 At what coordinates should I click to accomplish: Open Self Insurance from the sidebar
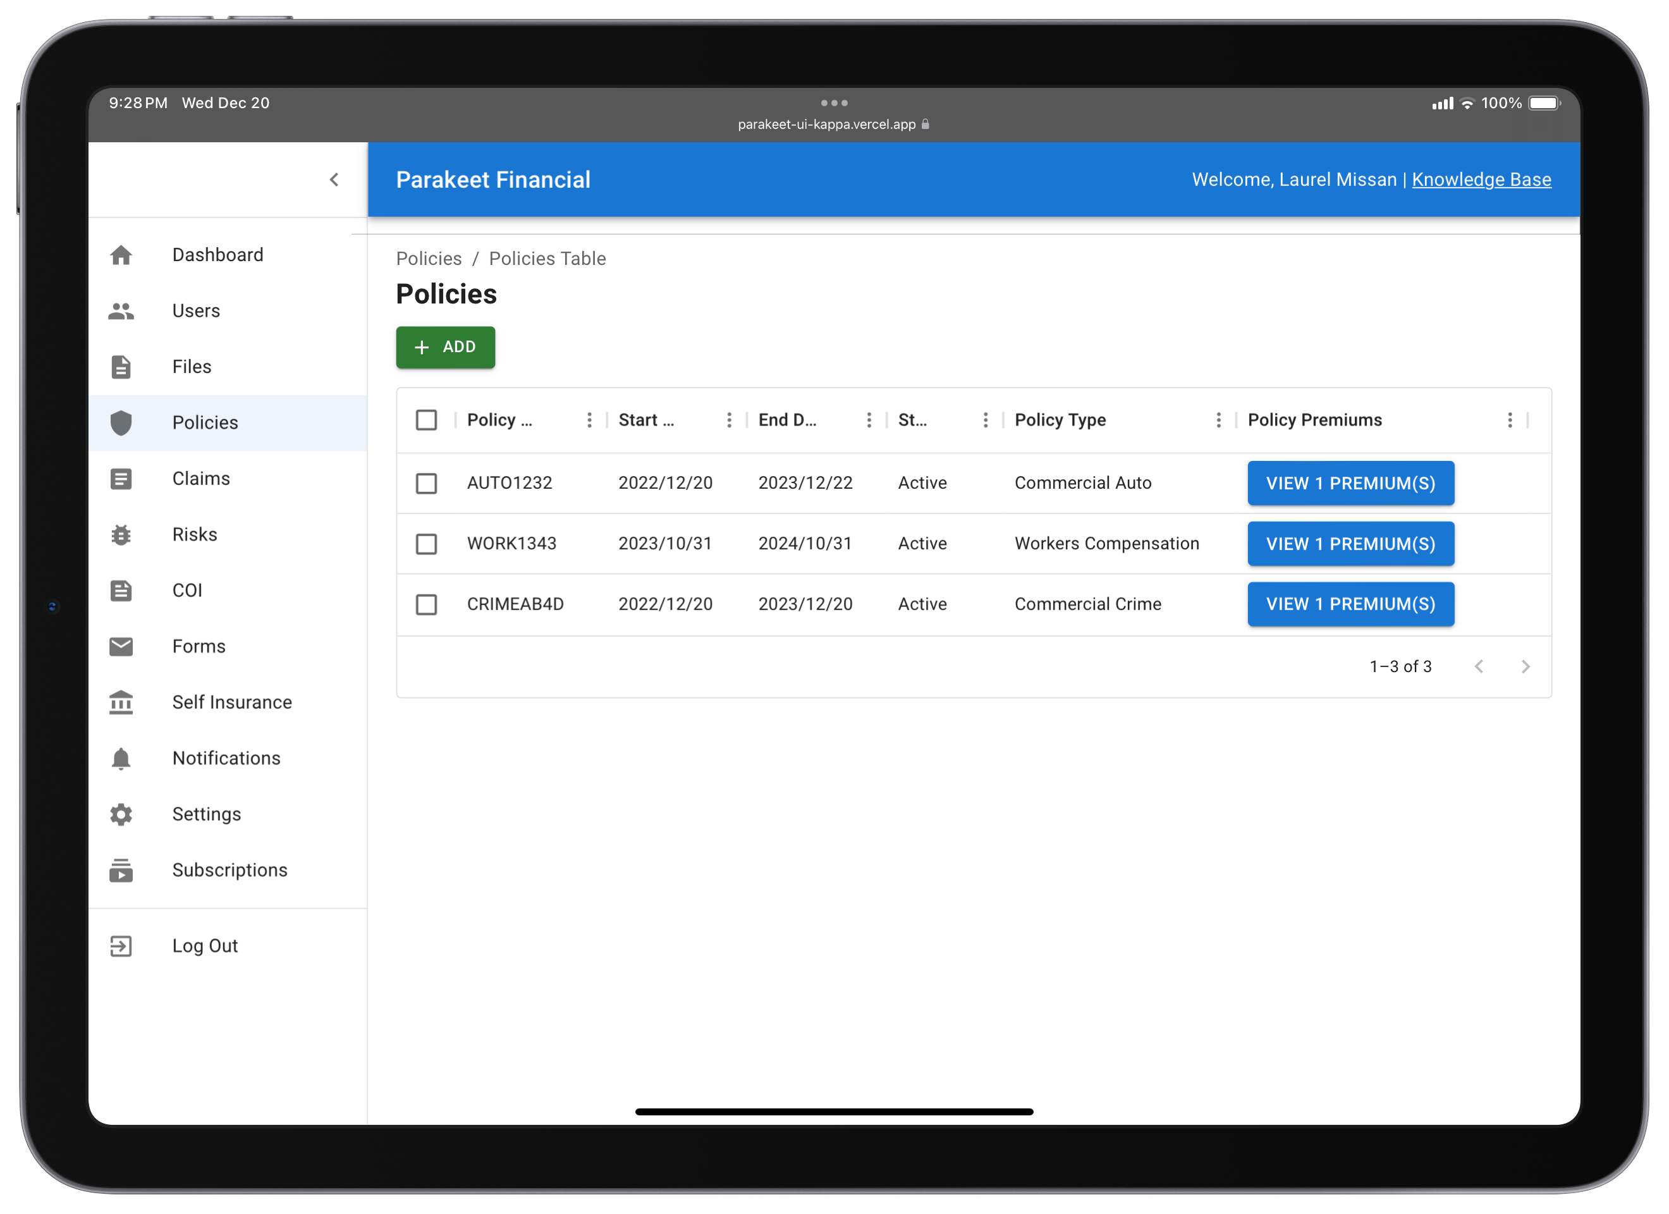[x=228, y=703]
